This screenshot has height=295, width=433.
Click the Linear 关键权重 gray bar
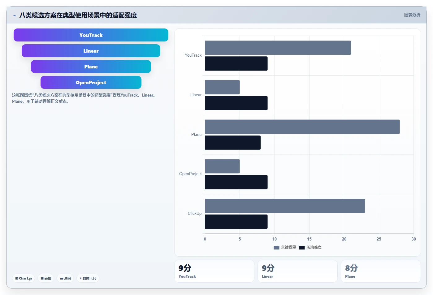pyautogui.click(x=222, y=87)
